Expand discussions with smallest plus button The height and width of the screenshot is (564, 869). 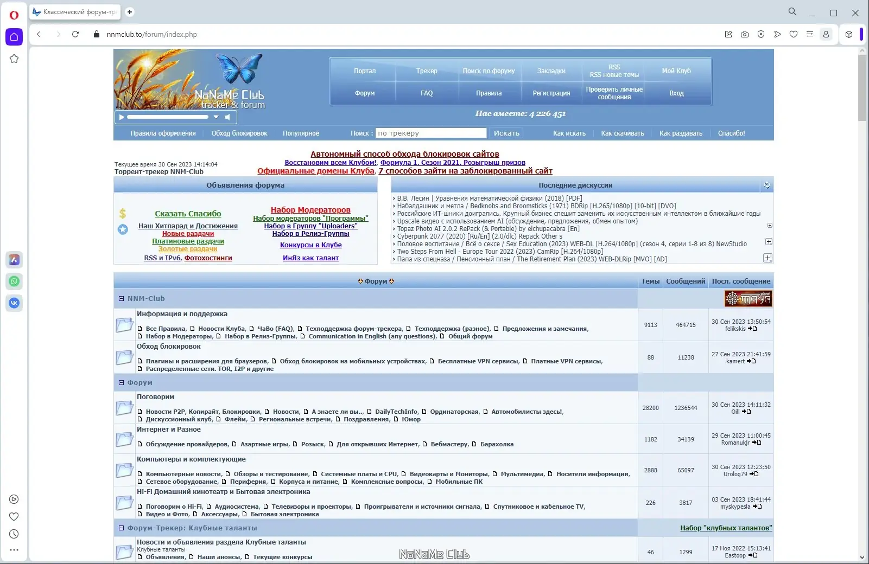pyautogui.click(x=770, y=225)
